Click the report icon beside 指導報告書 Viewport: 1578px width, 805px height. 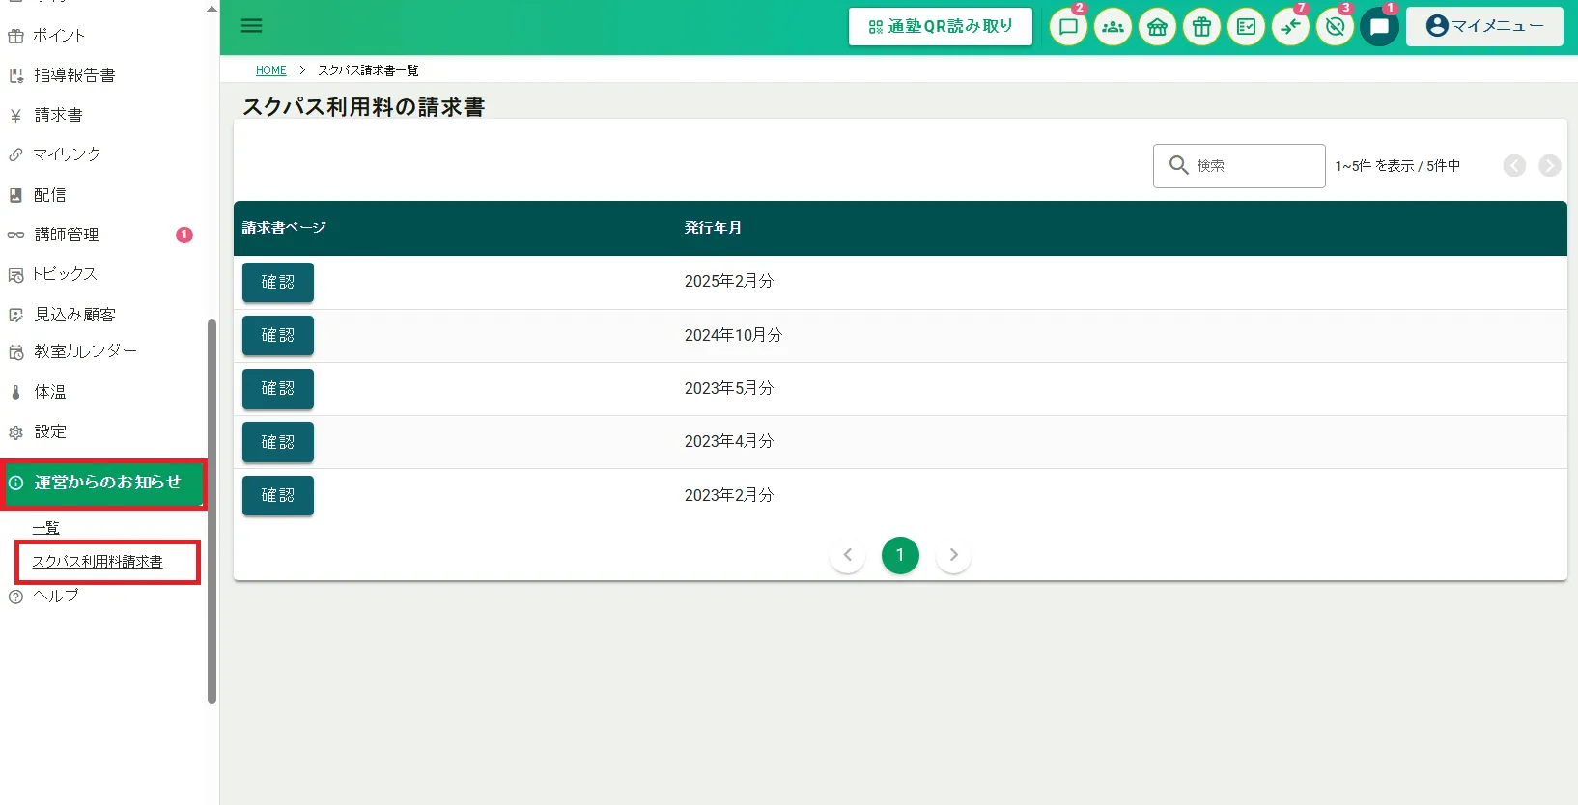pos(15,75)
